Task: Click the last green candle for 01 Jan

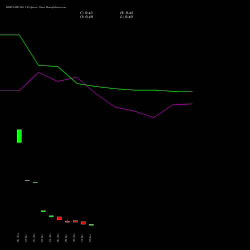Action: tap(91, 225)
